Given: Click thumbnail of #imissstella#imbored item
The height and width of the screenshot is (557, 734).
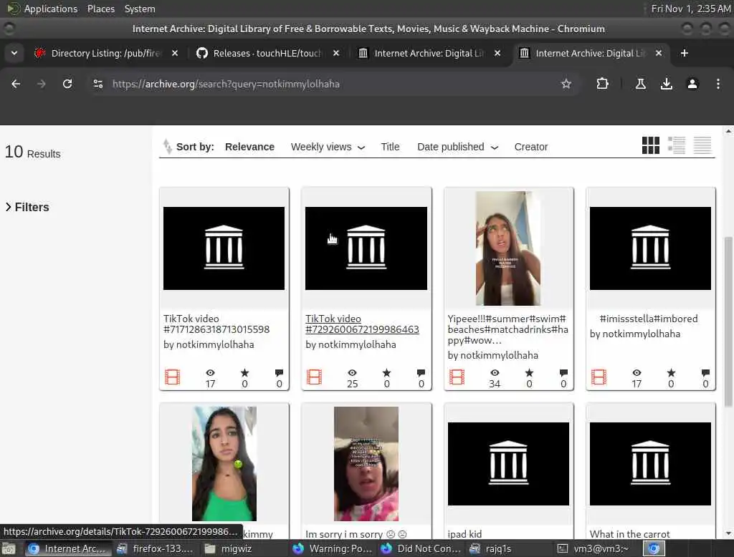Looking at the screenshot, I should coord(650,248).
